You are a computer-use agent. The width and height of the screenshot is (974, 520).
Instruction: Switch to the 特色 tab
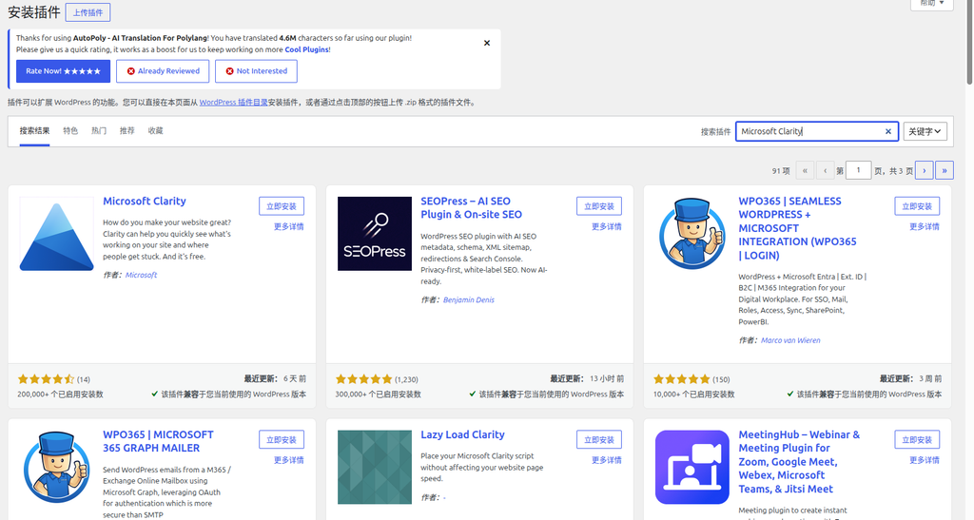point(70,131)
